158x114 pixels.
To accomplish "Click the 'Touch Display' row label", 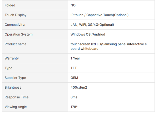I will 16,15.
